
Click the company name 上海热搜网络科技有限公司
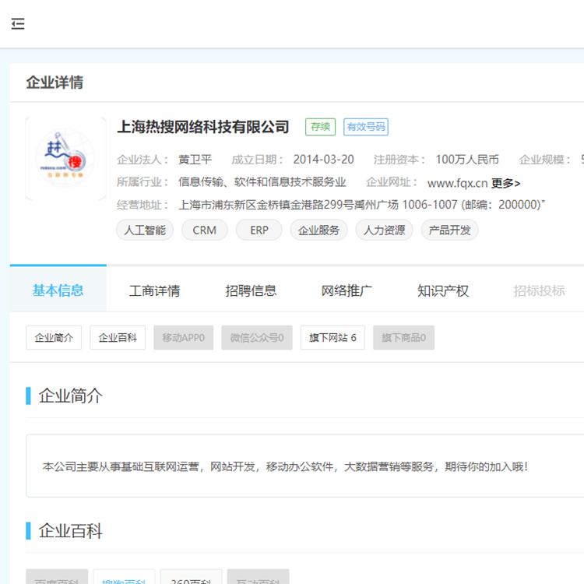click(x=203, y=127)
